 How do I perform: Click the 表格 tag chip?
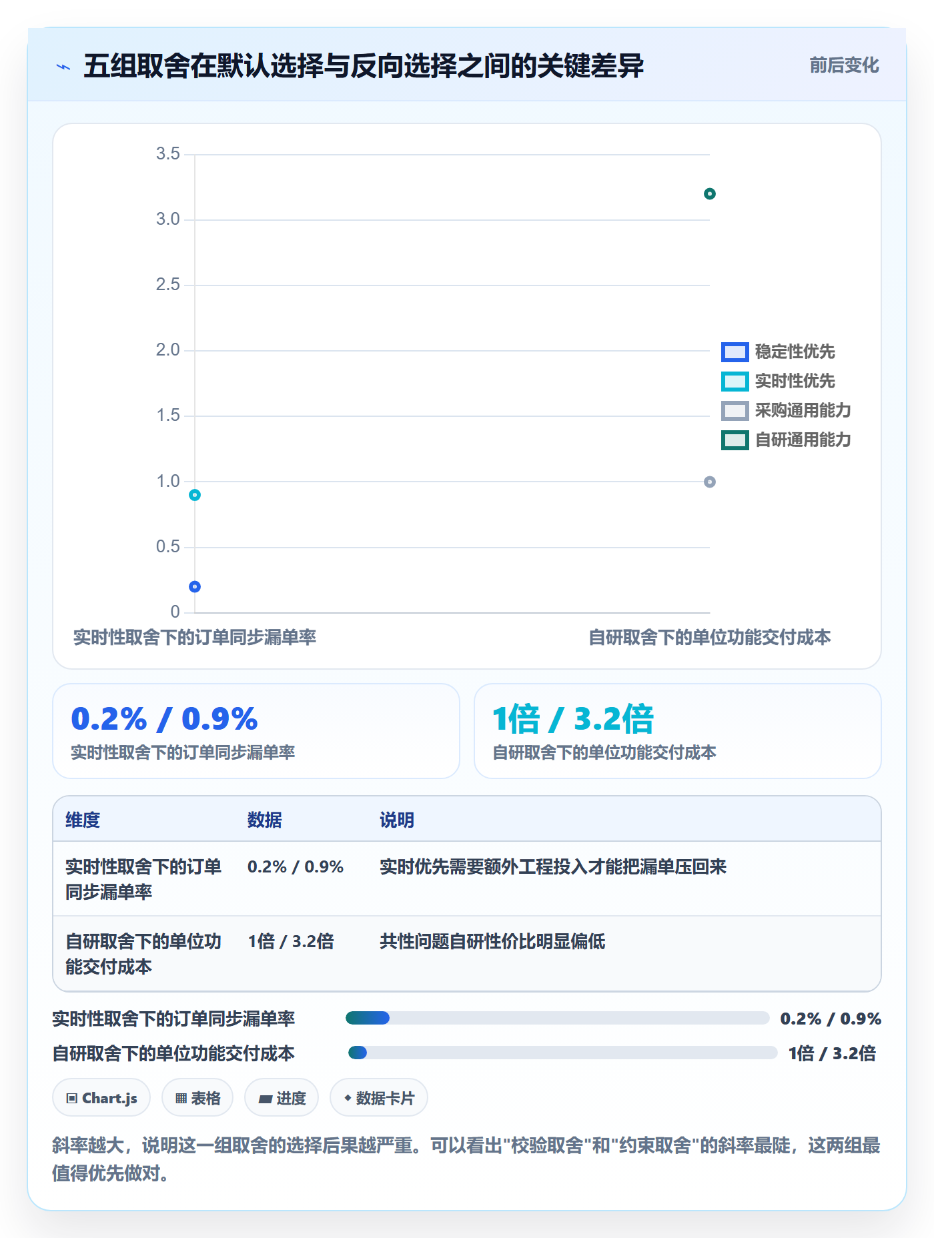click(197, 1097)
